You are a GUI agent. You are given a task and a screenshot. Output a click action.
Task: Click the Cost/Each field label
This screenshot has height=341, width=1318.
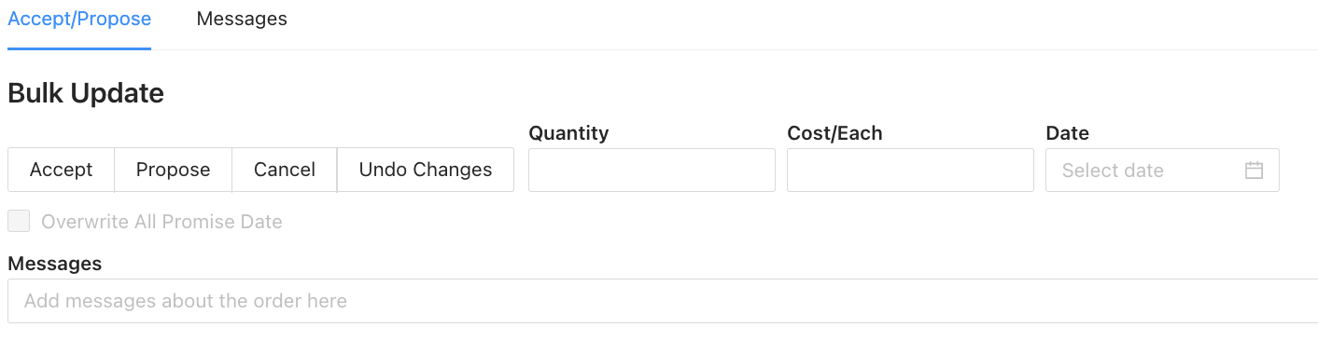pyautogui.click(x=834, y=133)
